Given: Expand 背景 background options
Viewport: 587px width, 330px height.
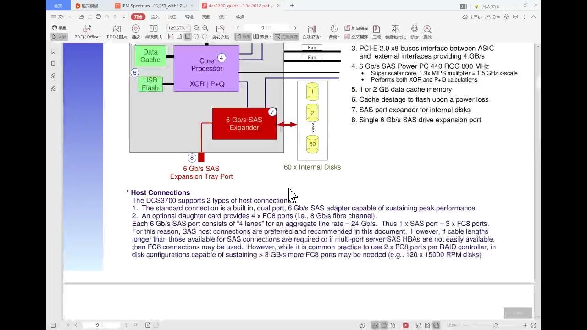Looking at the screenshot, I should point(339,37).
